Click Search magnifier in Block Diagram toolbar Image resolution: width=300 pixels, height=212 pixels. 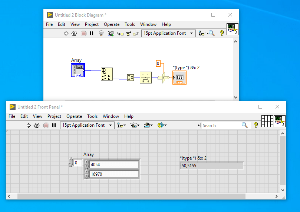coord(212,33)
